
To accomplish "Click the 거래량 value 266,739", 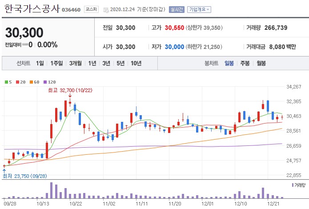I will tap(276, 28).
